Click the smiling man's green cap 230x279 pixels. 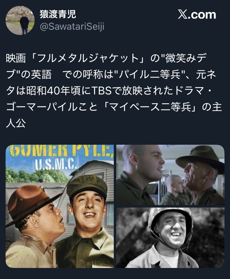[x=87, y=187]
